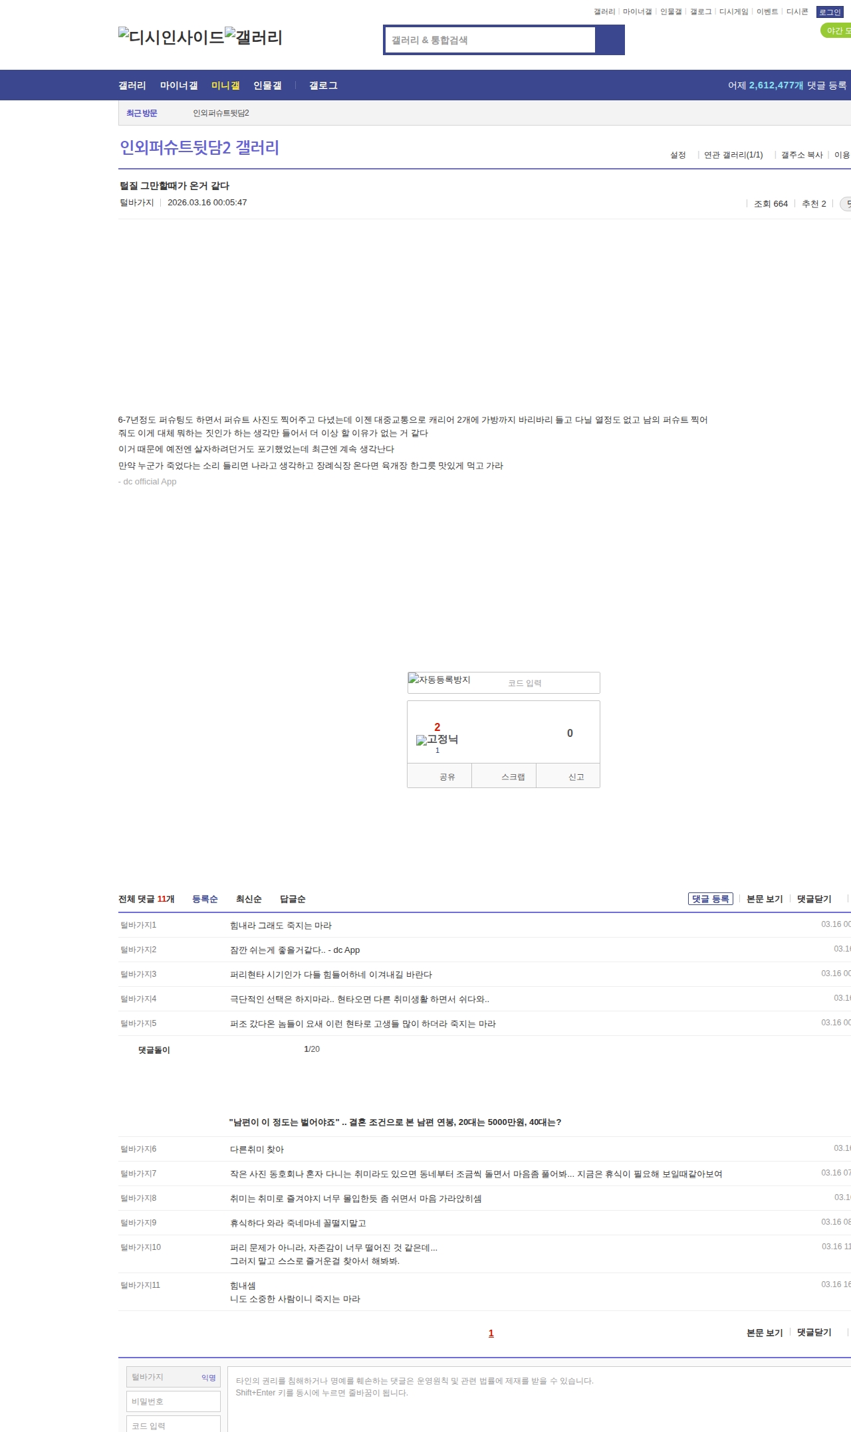Viewport: 851px width, 1432px height.
Task: Select 인물갤 in the blue navigation bar
Action: tap(267, 85)
